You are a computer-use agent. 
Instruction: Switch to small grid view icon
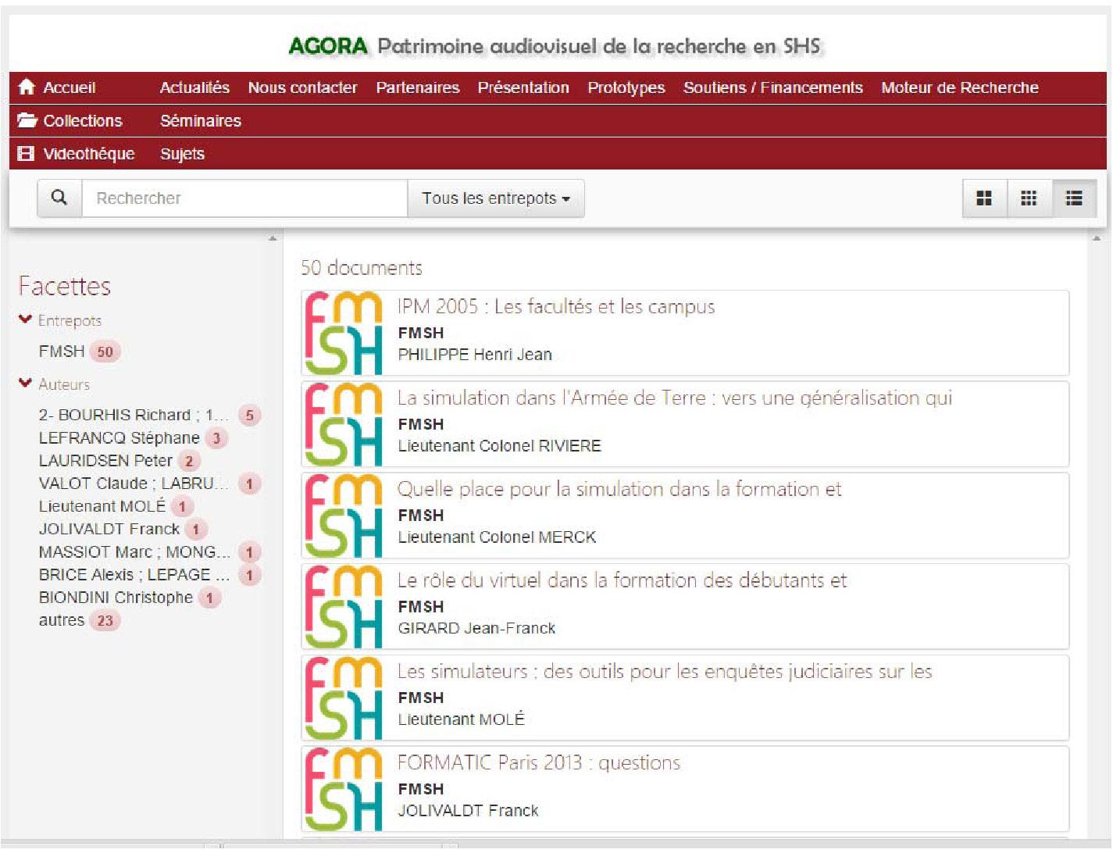[1029, 198]
